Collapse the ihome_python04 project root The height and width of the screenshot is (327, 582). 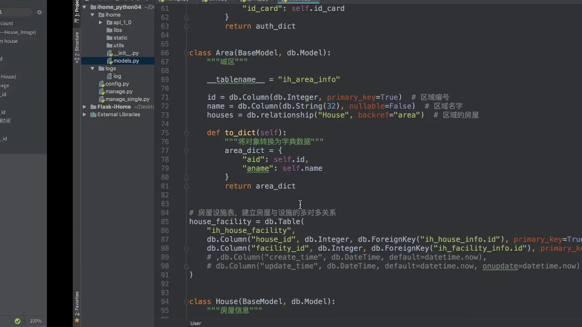[85, 7]
